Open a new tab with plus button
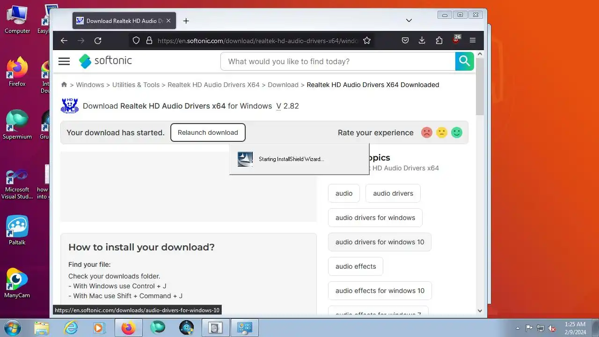Viewport: 599px width, 337px height. pyautogui.click(x=186, y=21)
